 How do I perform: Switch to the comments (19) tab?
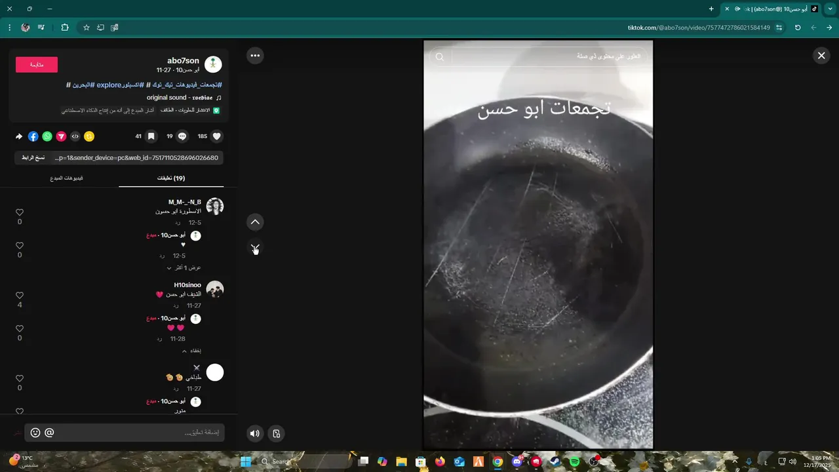[x=171, y=178]
